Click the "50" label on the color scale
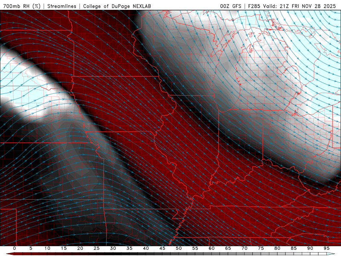 coord(179,248)
